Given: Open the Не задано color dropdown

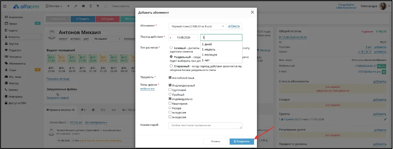Looking at the screenshot, I should 107,39.
